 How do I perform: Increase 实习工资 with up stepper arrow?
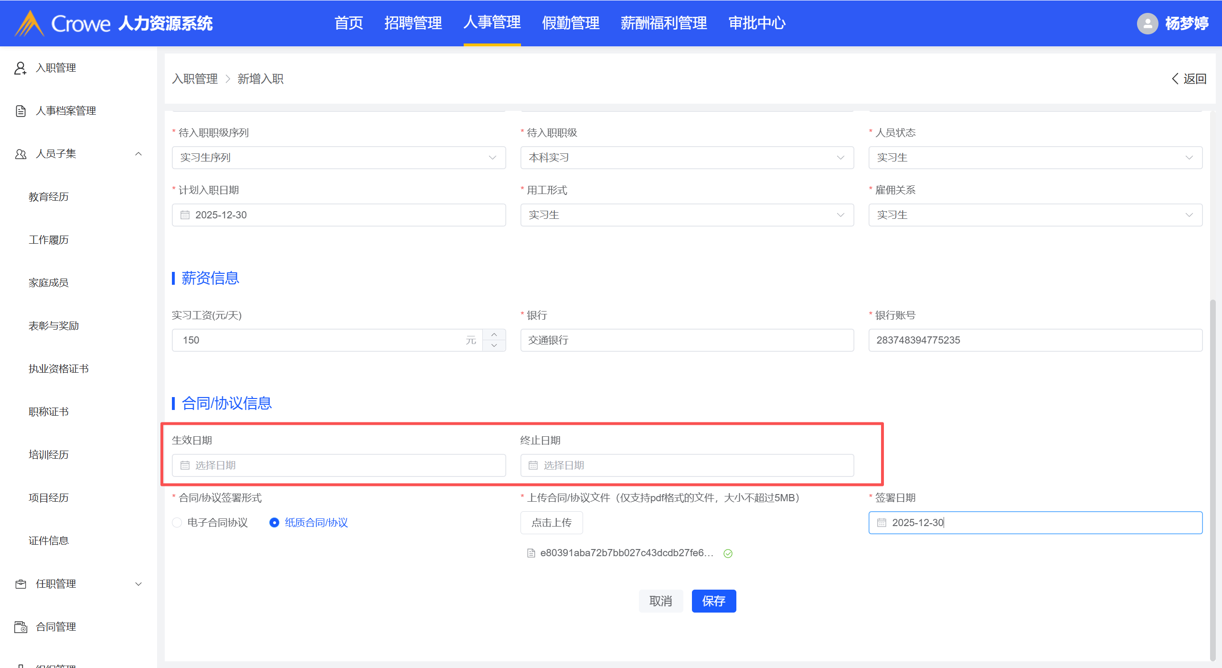494,334
